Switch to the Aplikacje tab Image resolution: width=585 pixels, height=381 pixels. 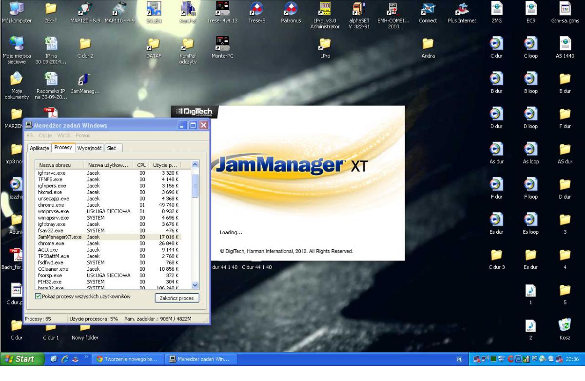[39, 148]
